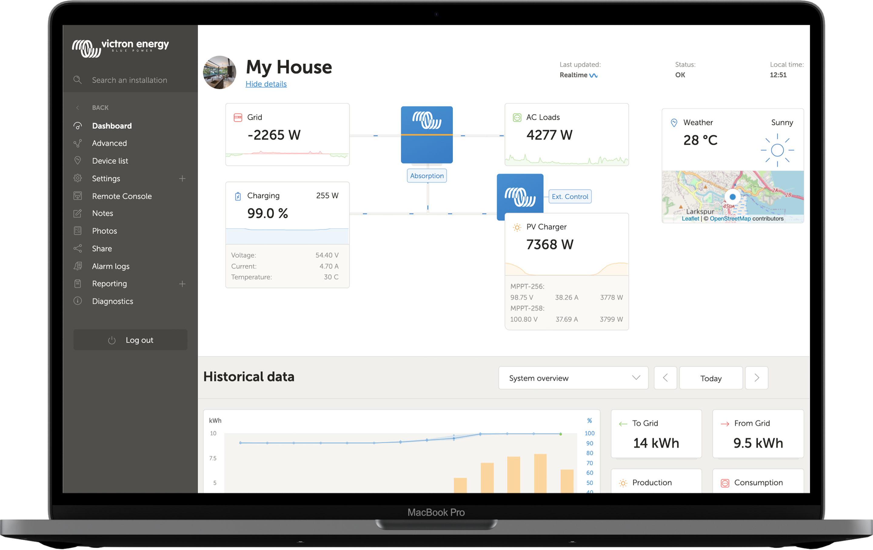Click the Diagnostics icon

[x=77, y=301]
